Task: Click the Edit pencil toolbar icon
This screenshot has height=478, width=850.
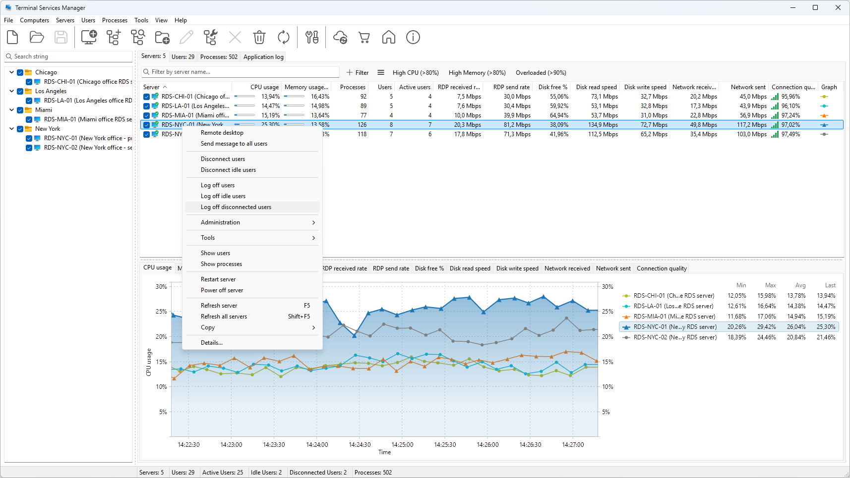Action: point(186,37)
